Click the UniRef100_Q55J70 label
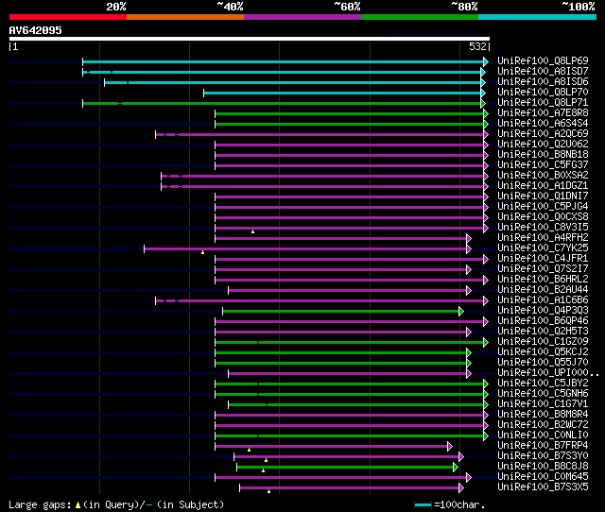 click(x=543, y=363)
